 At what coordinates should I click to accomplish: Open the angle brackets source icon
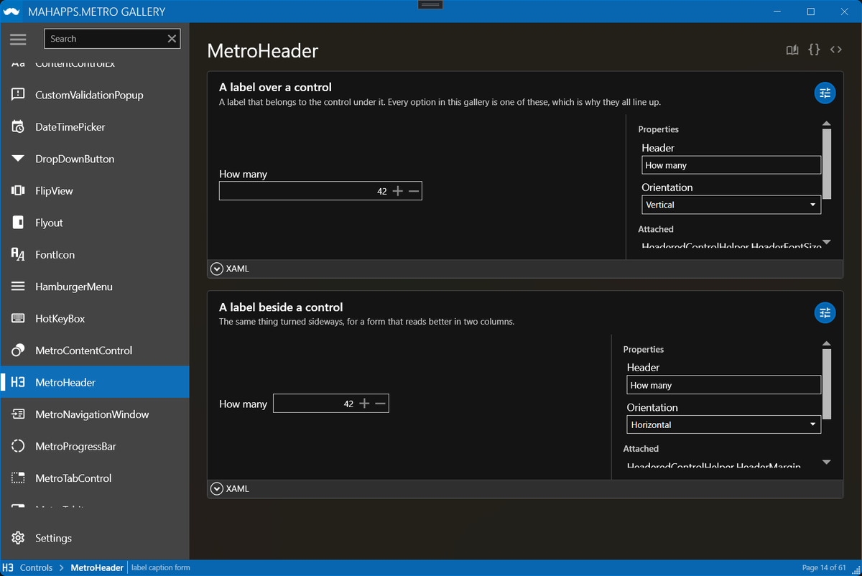tap(835, 50)
